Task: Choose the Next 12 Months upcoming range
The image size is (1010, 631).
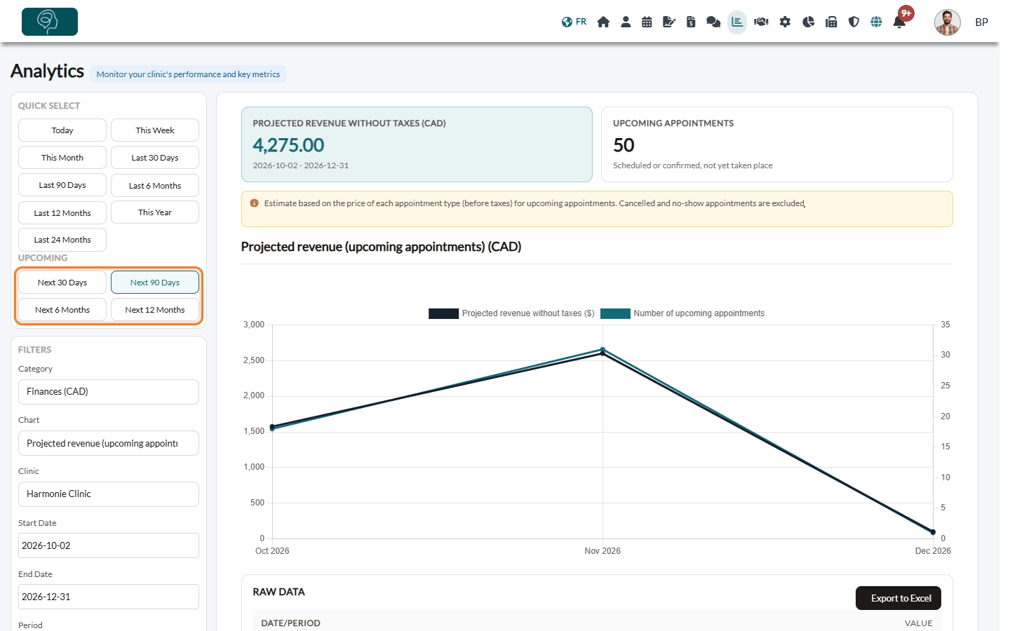Action: (x=155, y=310)
